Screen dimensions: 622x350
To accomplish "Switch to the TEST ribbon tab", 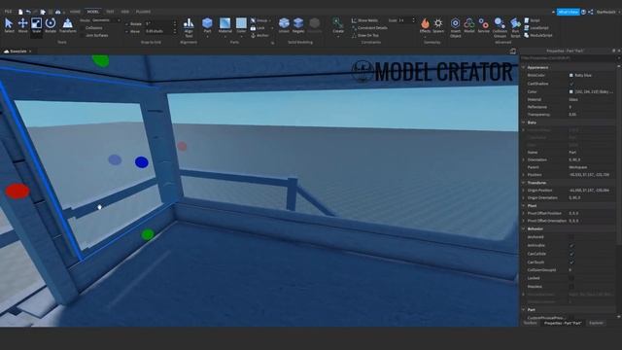I will [x=110, y=12].
